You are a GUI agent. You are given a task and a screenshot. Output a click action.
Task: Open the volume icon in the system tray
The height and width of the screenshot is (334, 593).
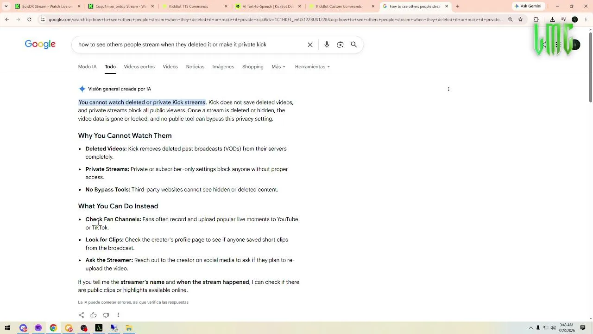pyautogui.click(x=553, y=328)
